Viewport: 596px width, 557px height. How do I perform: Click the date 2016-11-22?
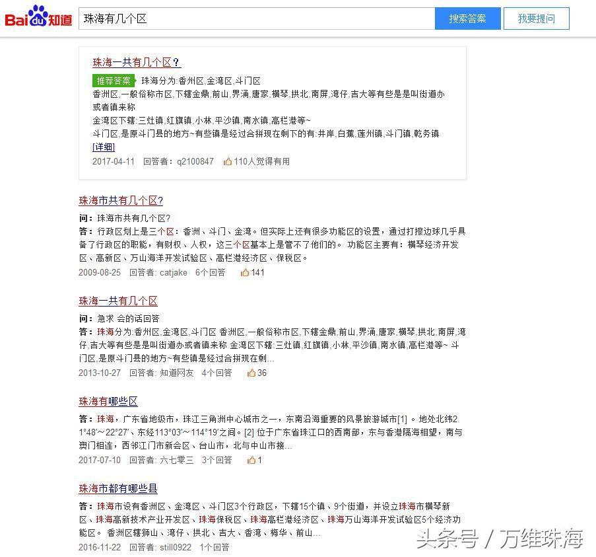click(100, 547)
